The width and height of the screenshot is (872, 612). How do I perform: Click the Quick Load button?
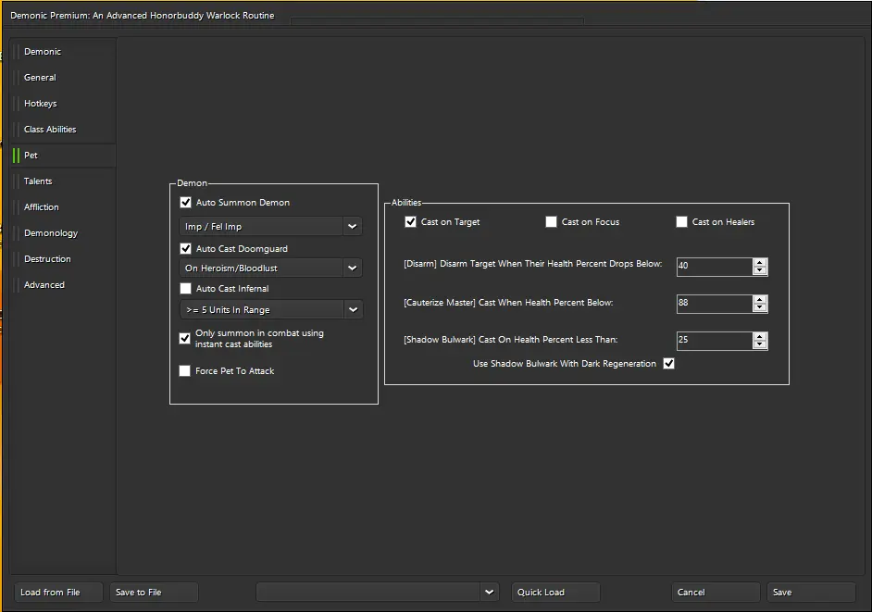(555, 592)
